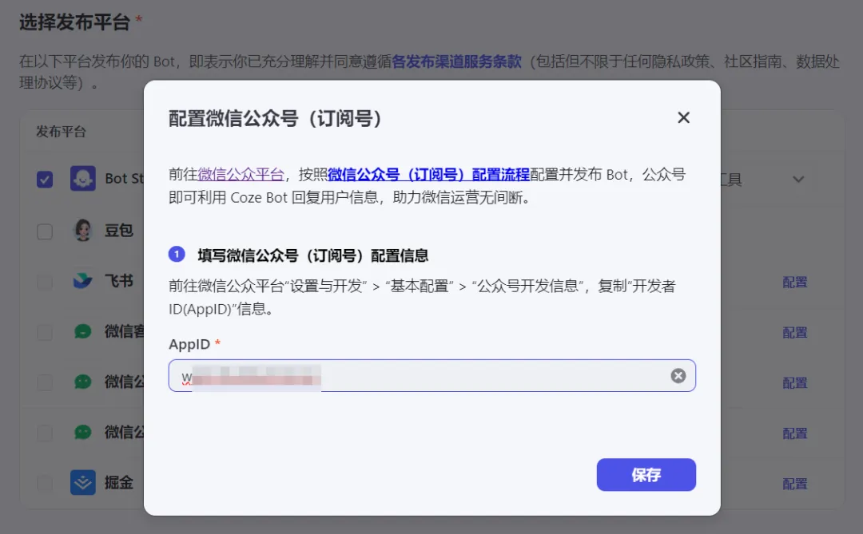
Task: Save the AppID configuration
Action: (x=646, y=475)
